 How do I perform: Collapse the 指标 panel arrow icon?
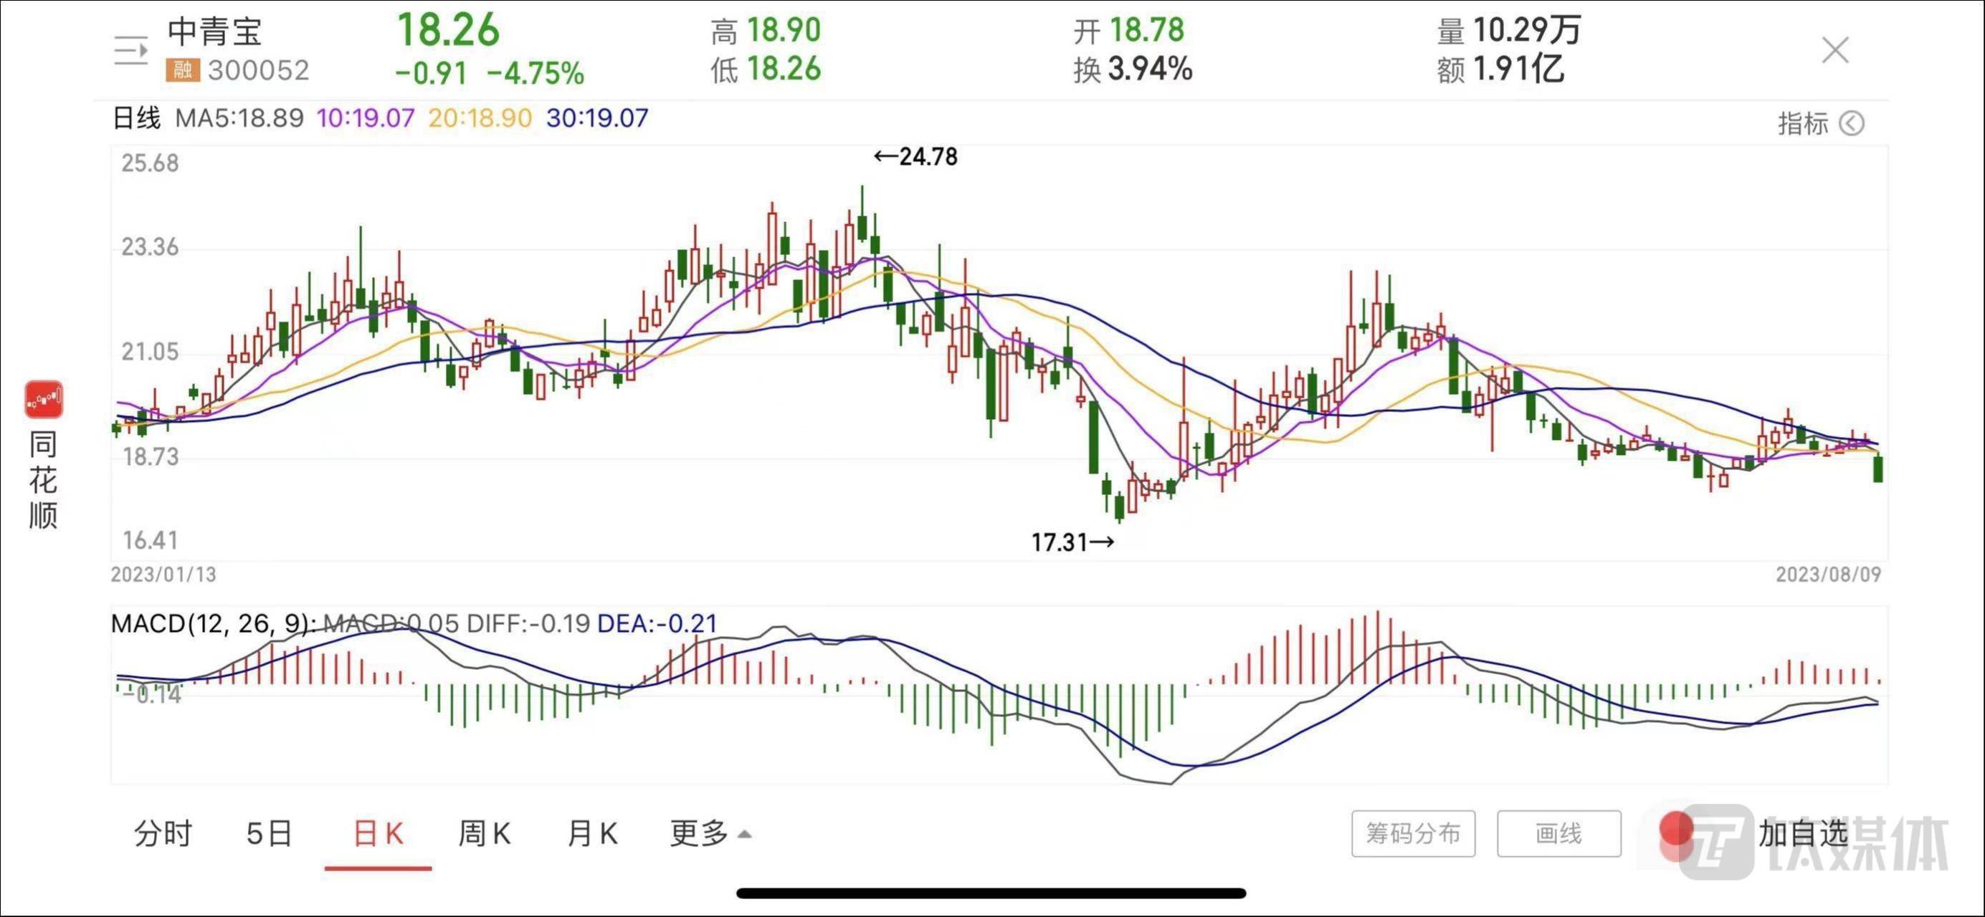[1852, 123]
